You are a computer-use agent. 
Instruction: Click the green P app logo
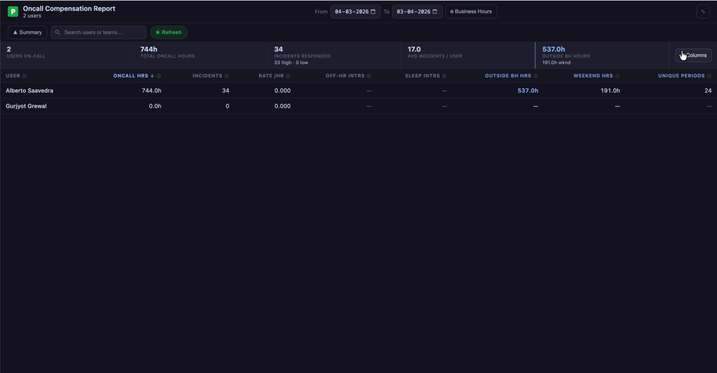13,12
